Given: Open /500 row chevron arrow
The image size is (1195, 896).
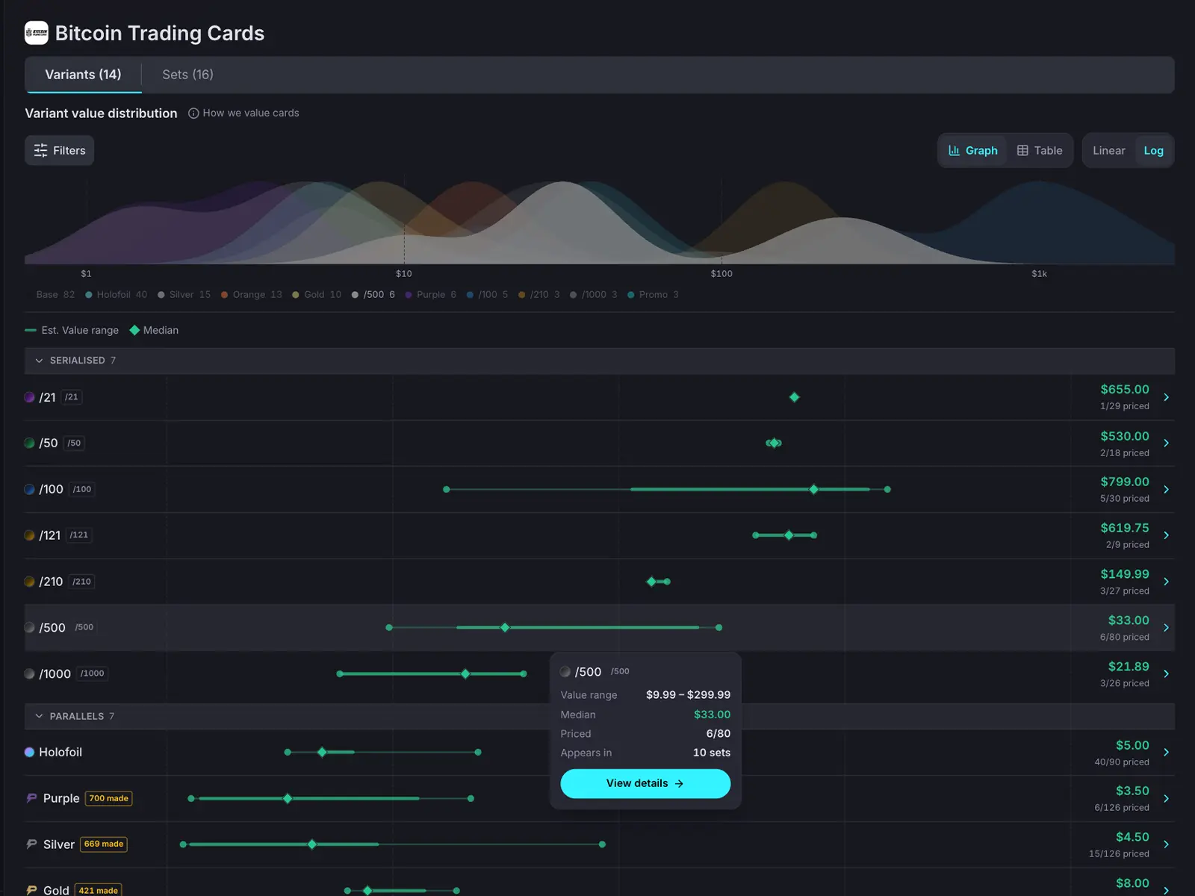Looking at the screenshot, I should tap(1166, 628).
